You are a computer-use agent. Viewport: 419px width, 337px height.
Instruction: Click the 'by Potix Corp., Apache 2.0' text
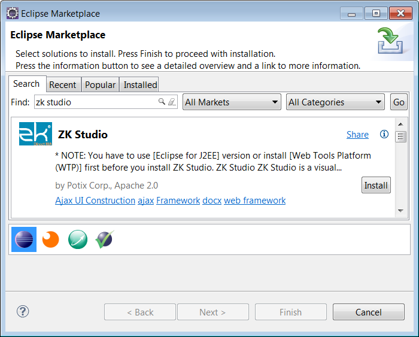point(107,185)
